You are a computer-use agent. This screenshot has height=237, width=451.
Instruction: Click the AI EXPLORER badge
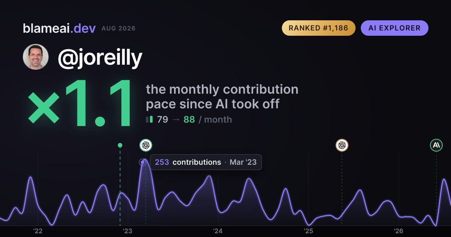[x=395, y=28]
